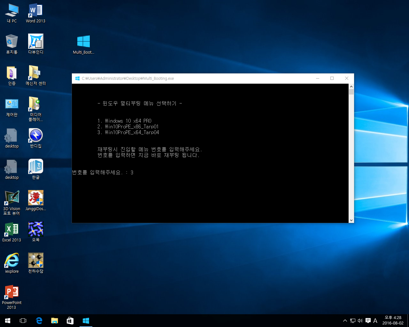409x327 pixels.
Task: Open the PowerPoint 2013 shortcut
Action: pyautogui.click(x=12, y=297)
